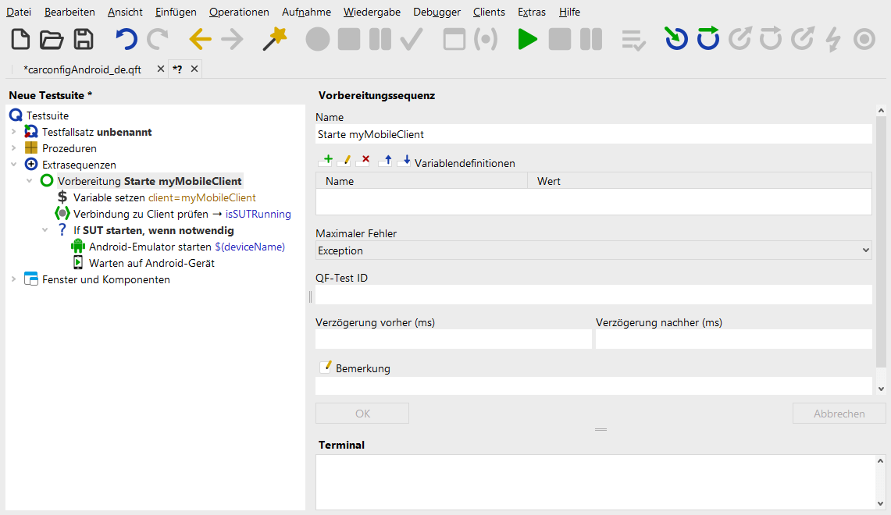The width and height of the screenshot is (891, 515).
Task: Start recording with the round record button
Action: (x=318, y=40)
